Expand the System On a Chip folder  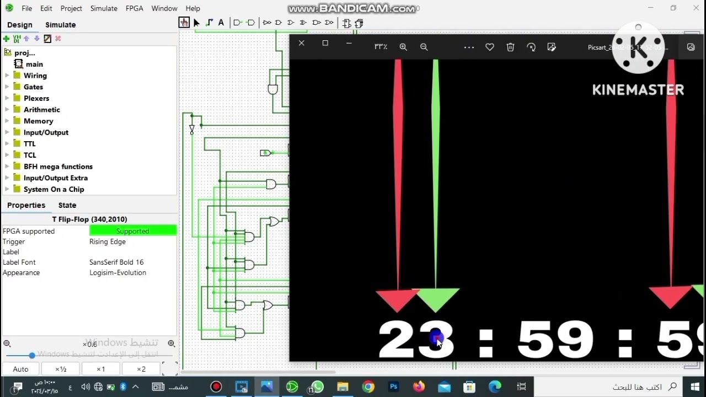pyautogui.click(x=7, y=189)
